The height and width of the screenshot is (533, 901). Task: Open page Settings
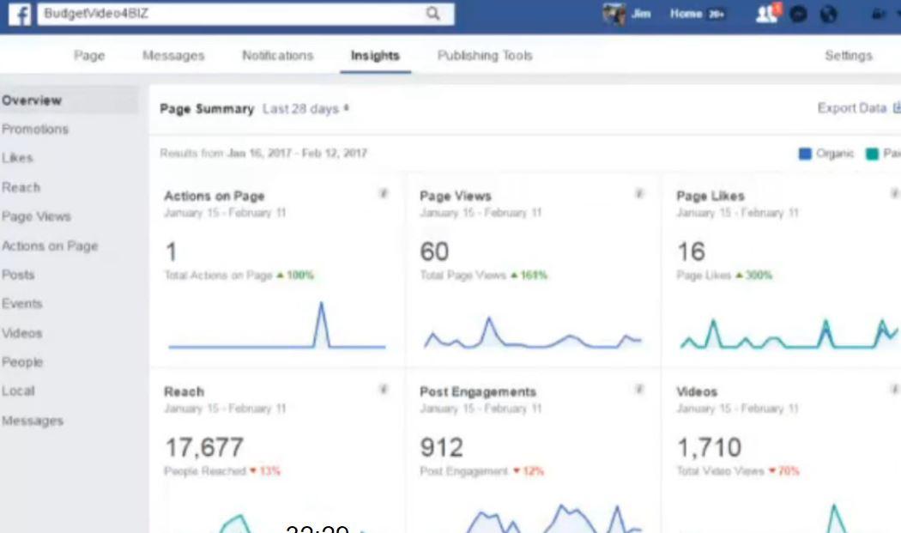[x=848, y=56]
